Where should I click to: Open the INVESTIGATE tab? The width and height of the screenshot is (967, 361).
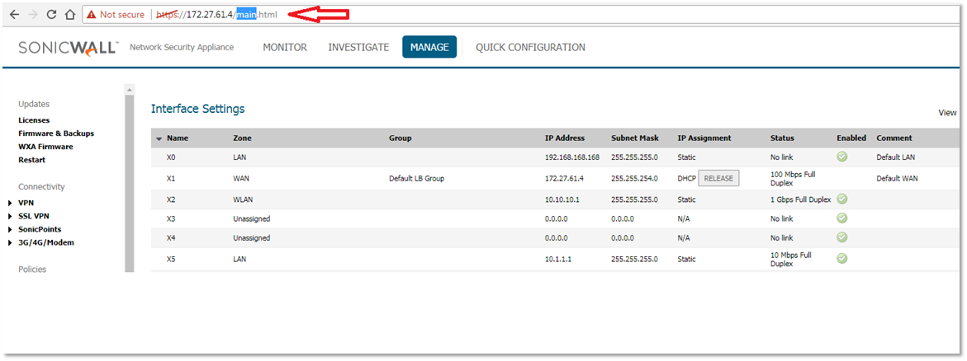(358, 48)
